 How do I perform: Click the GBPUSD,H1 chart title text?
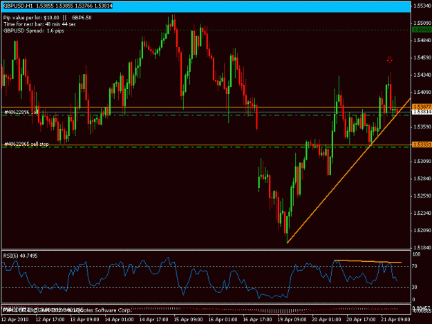point(58,6)
